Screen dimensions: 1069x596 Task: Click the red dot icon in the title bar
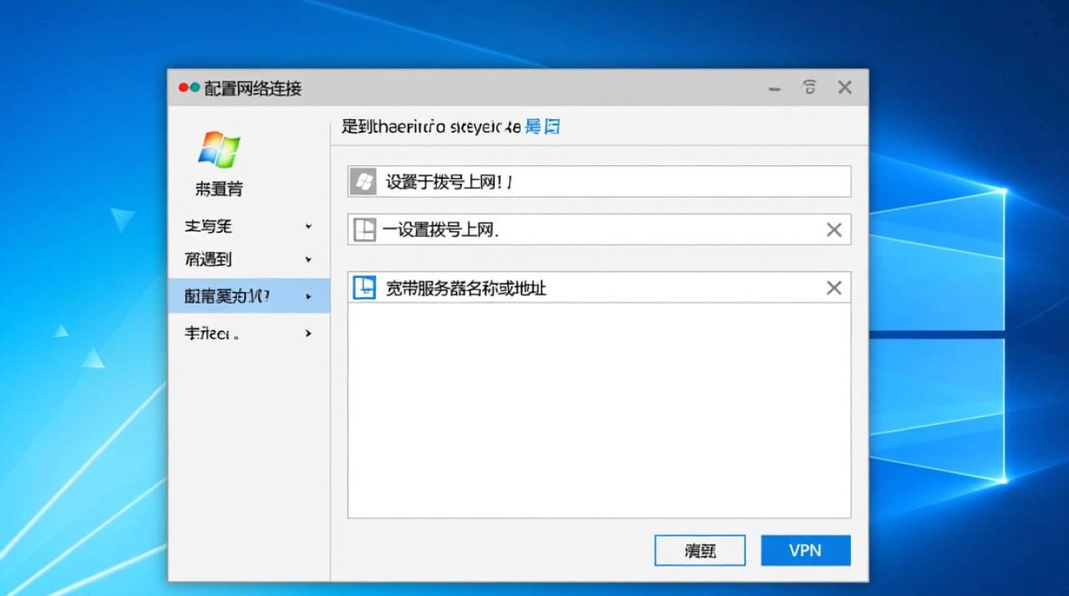pyautogui.click(x=181, y=87)
